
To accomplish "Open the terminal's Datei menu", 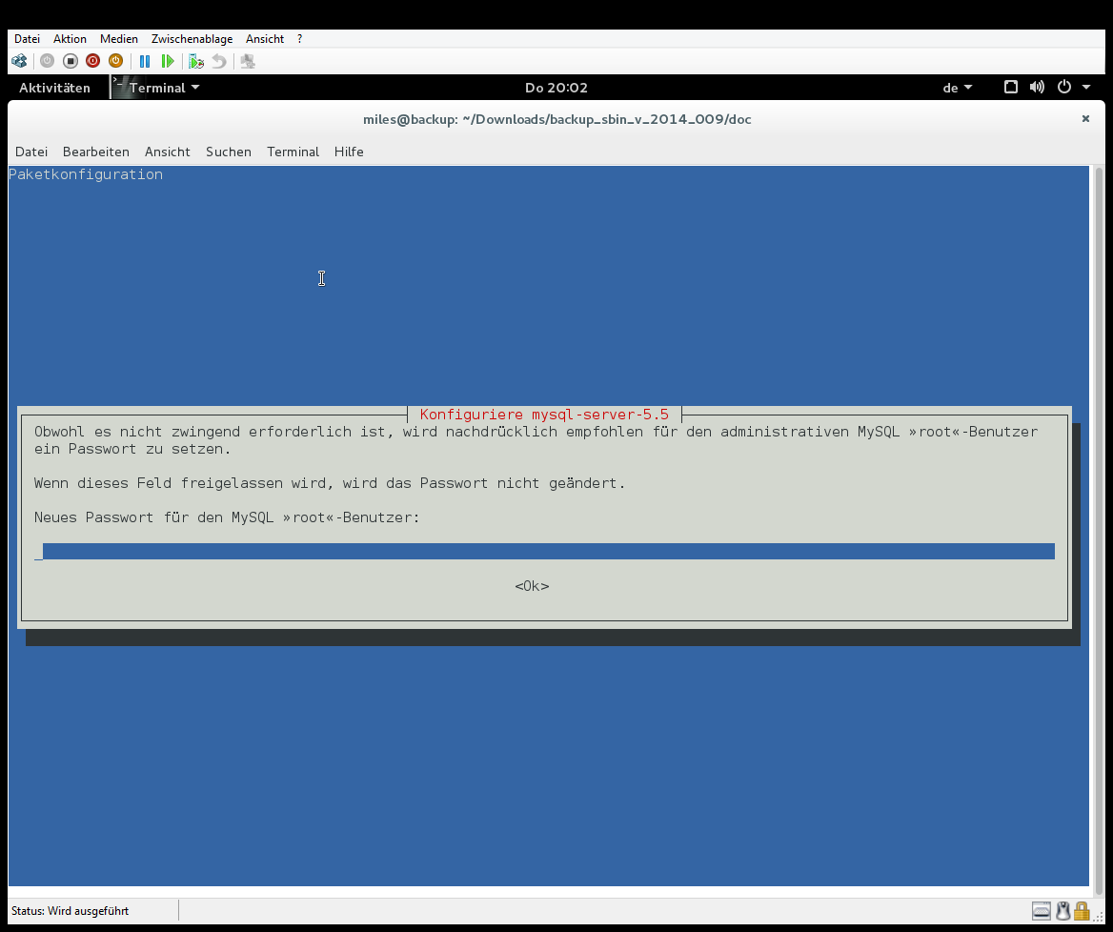I will tap(31, 152).
